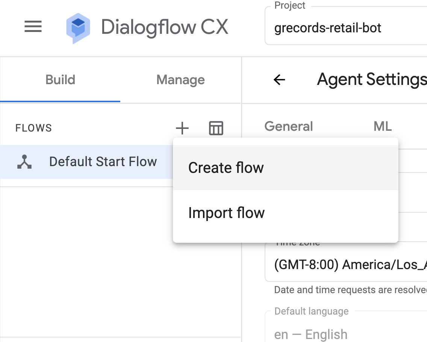
Task: Open the Time zone selector
Action: pyautogui.click(x=346, y=264)
